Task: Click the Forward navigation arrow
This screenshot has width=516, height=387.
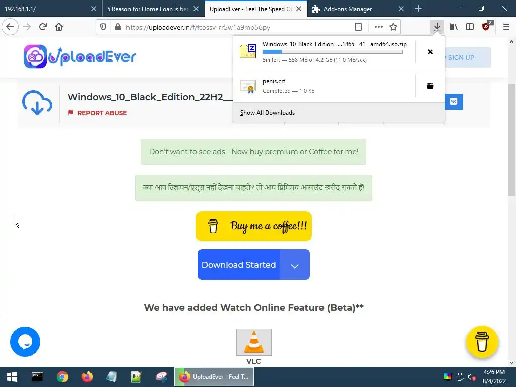Action: click(27, 27)
